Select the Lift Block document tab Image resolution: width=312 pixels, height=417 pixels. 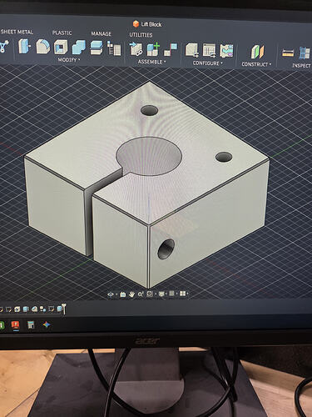coord(147,24)
